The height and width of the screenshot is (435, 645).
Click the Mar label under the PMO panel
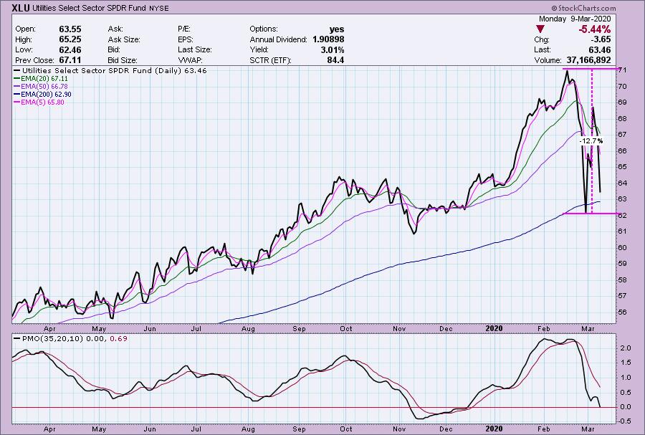(588, 429)
